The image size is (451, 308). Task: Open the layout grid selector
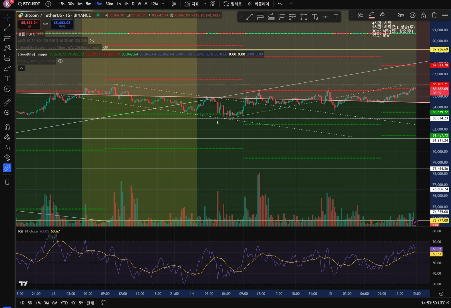(x=213, y=4)
